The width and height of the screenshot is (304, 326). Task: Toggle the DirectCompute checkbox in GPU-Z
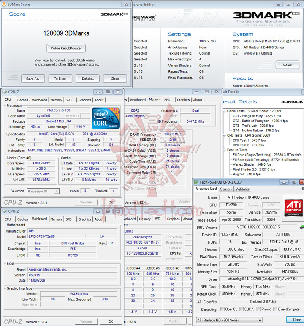[275, 309]
